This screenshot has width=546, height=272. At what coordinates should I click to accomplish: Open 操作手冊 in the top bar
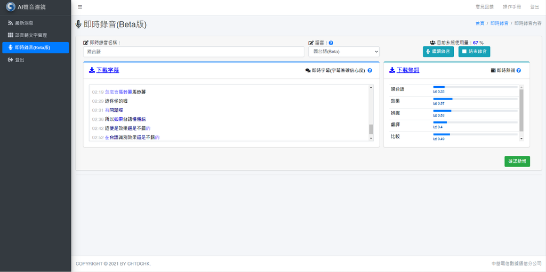pyautogui.click(x=512, y=7)
